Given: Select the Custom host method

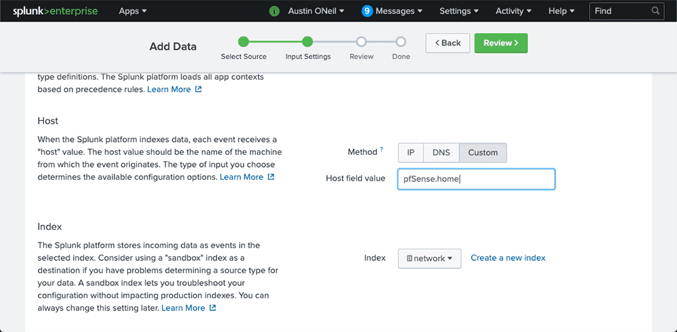Looking at the screenshot, I should (483, 153).
